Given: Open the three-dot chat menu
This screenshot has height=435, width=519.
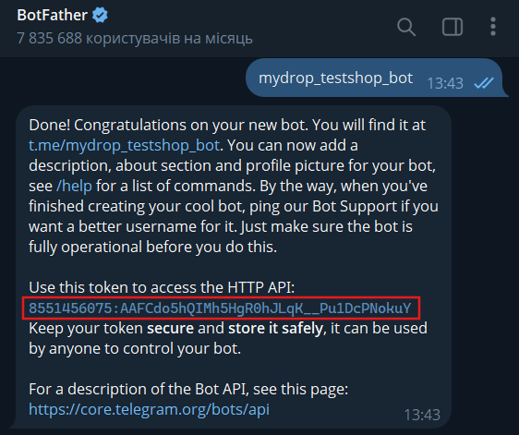Looking at the screenshot, I should point(493,27).
